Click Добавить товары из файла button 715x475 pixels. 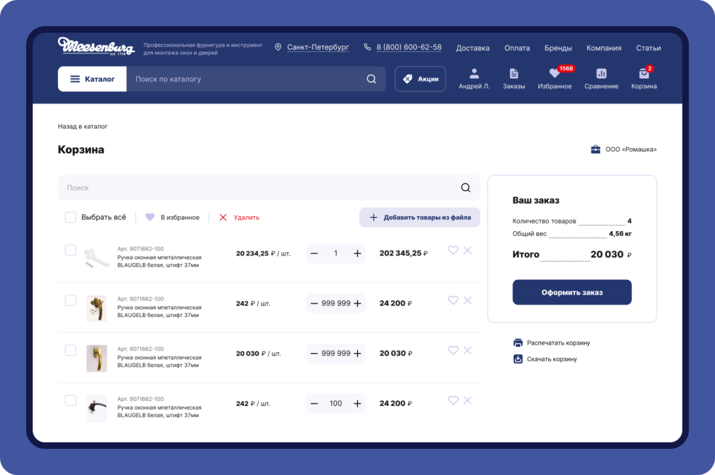point(420,217)
